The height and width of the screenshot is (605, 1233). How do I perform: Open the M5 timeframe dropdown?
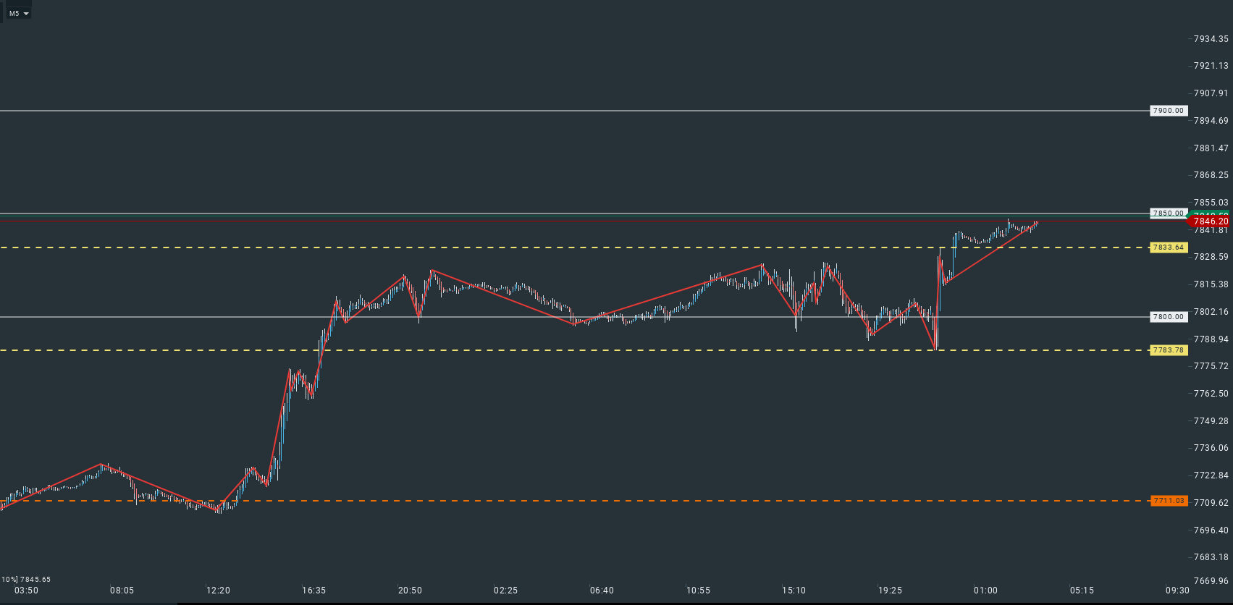[x=19, y=13]
